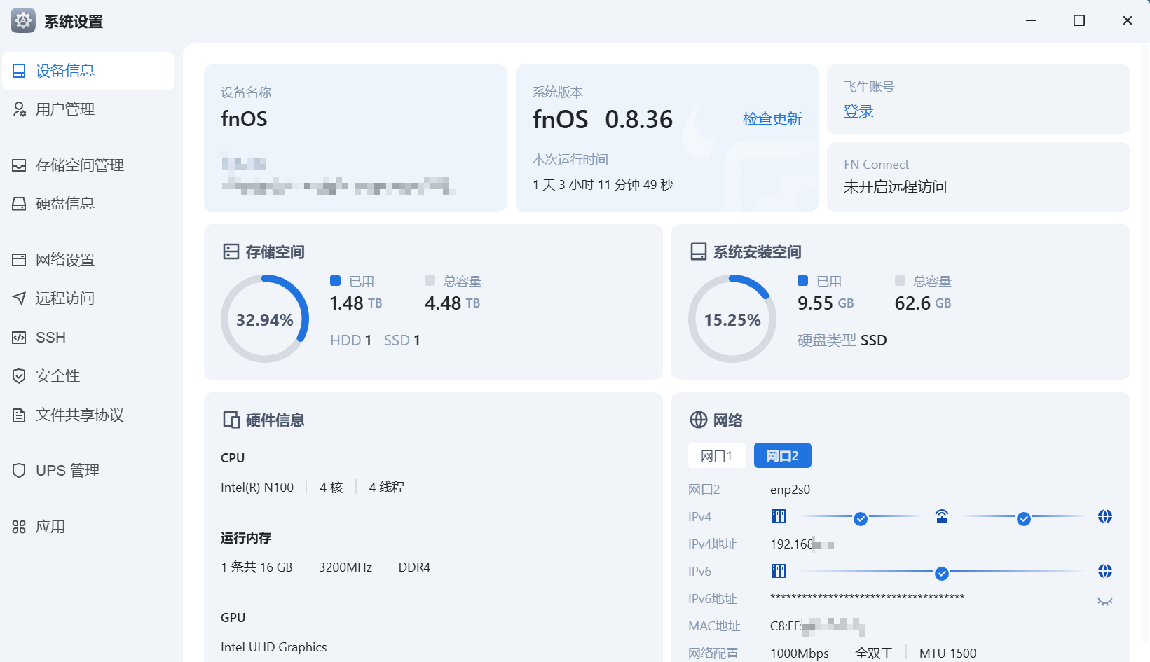Click the System Settings gear icon in title bar
Screen dimensions: 1150x662
point(23,21)
